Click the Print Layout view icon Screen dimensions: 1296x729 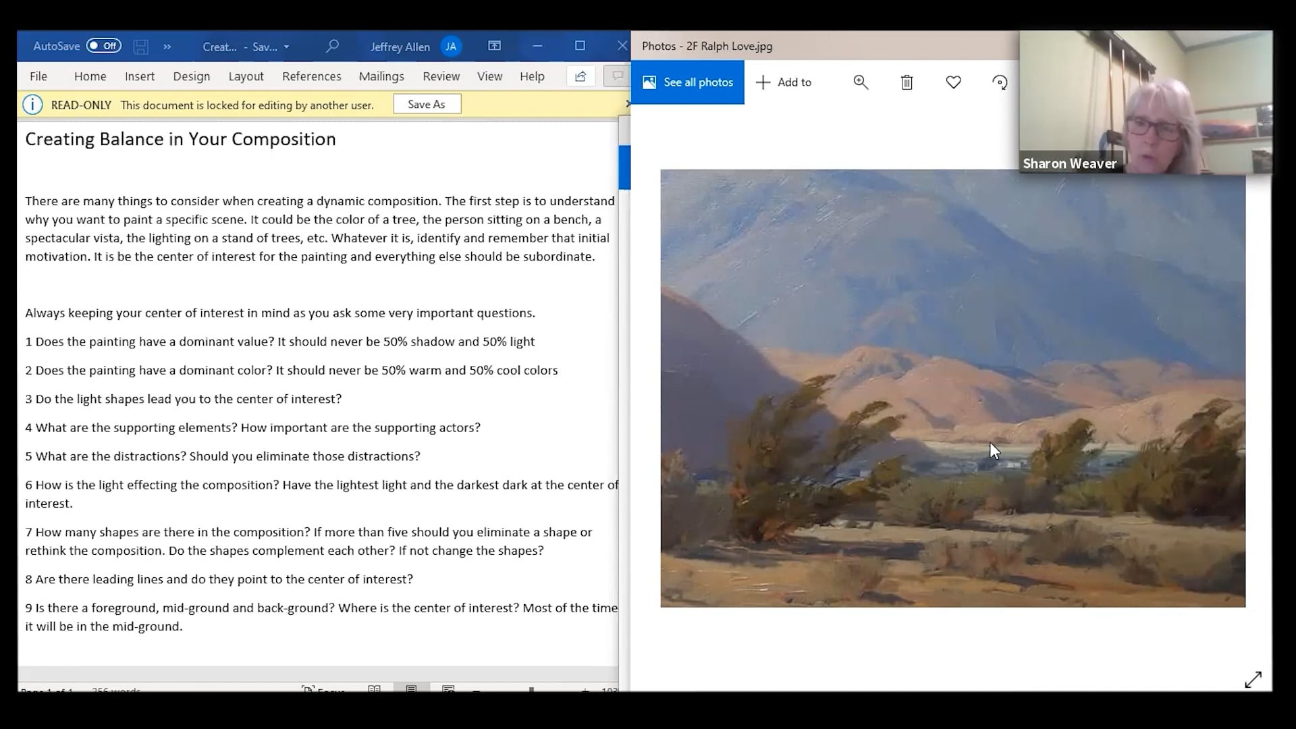click(x=411, y=688)
